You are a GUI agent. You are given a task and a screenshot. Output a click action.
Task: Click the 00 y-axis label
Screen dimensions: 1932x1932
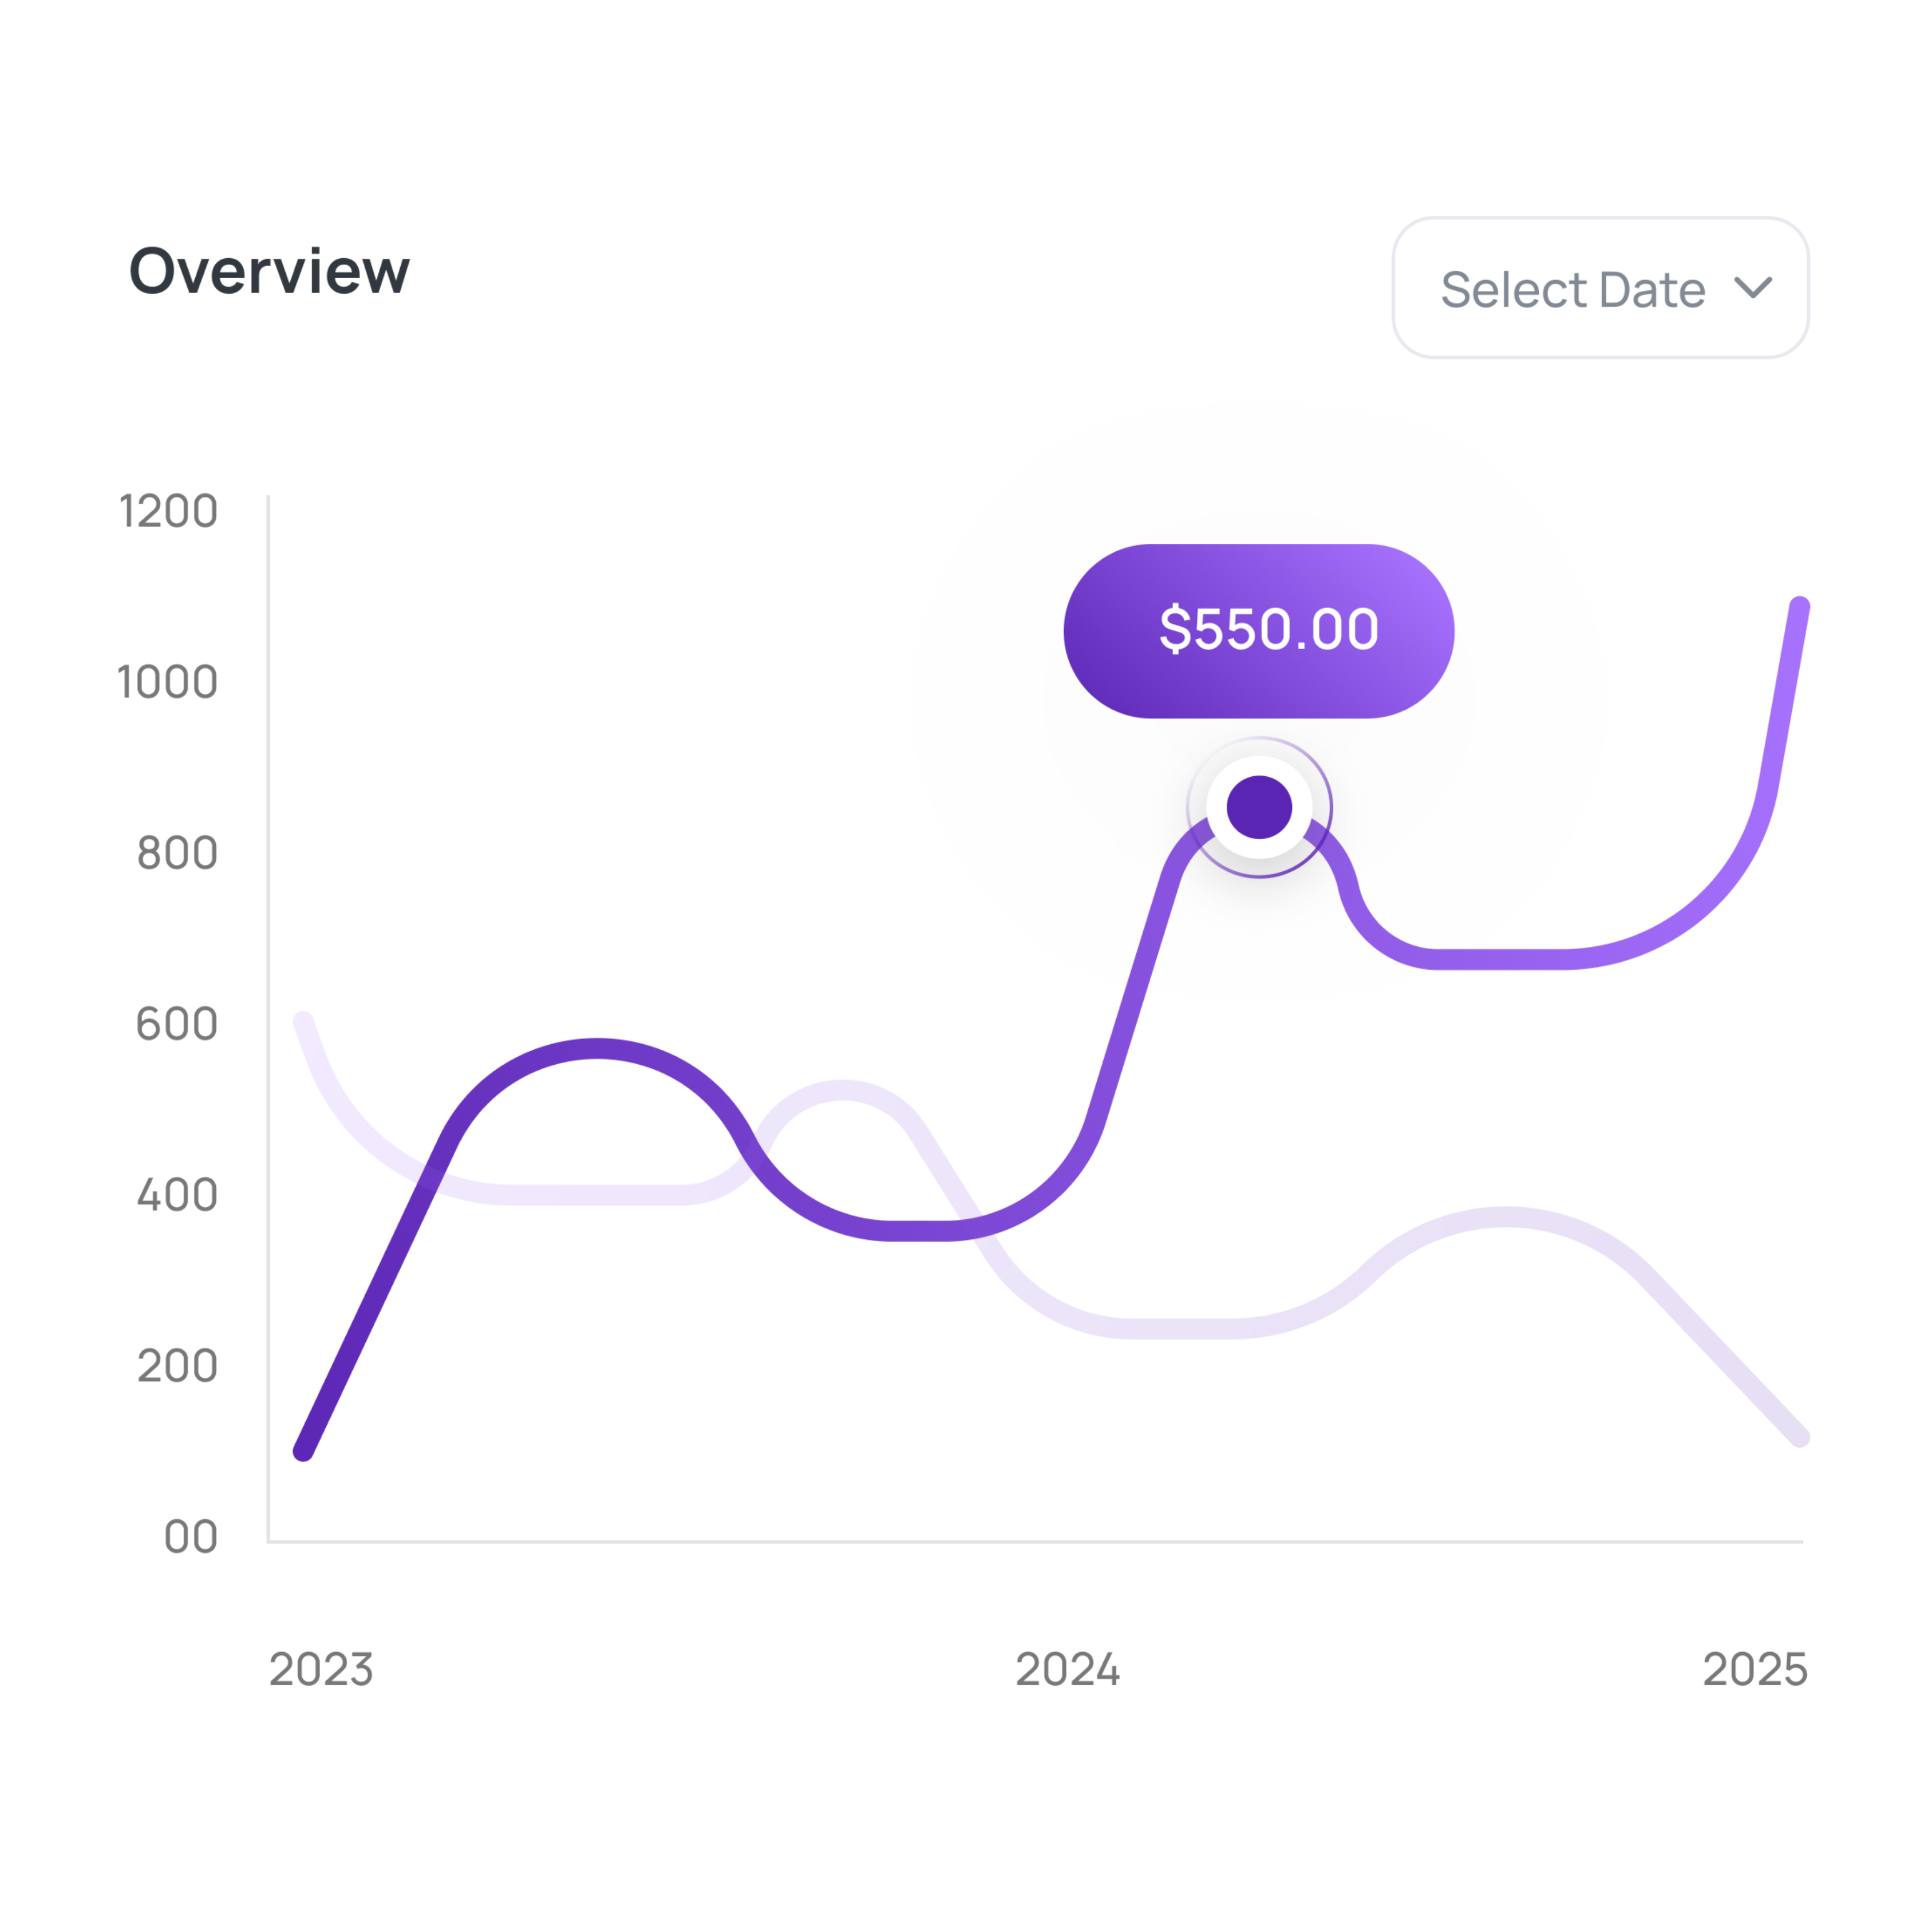point(190,1537)
